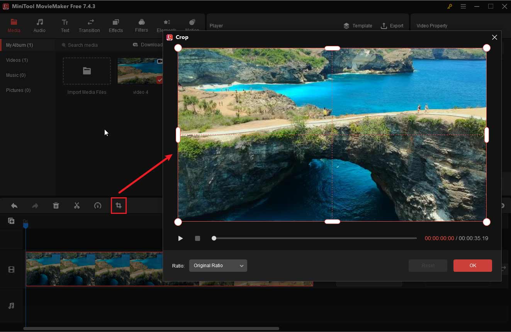Image resolution: width=511 pixels, height=332 pixels.
Task: Click the Template button
Action: tap(358, 26)
